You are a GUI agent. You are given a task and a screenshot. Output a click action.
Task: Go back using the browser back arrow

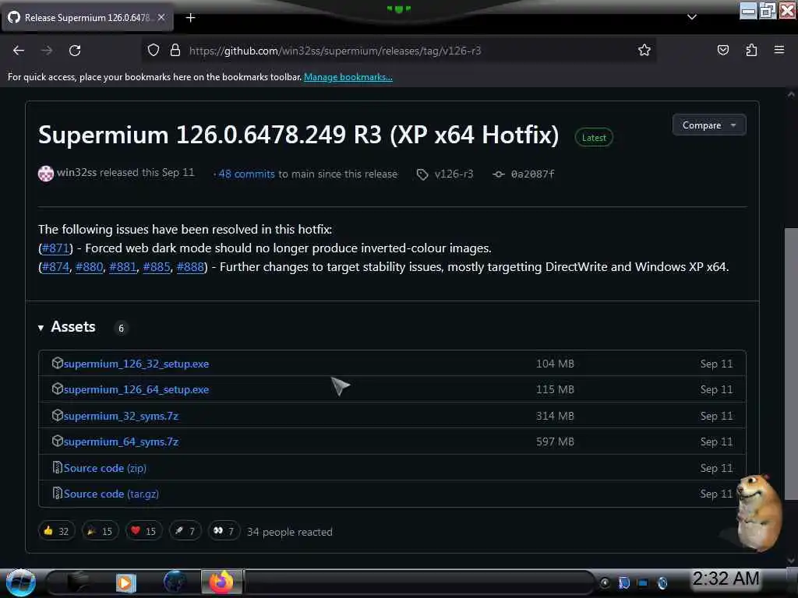click(19, 51)
